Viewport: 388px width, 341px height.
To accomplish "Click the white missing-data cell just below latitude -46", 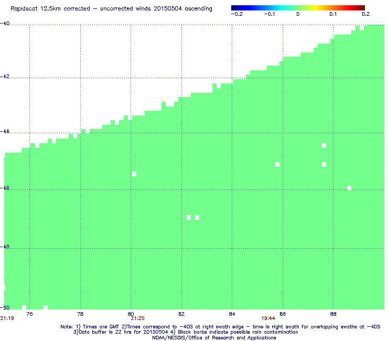I will pyautogui.click(x=349, y=188).
